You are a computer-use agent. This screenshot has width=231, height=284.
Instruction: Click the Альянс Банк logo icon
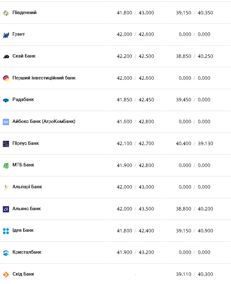(6, 209)
